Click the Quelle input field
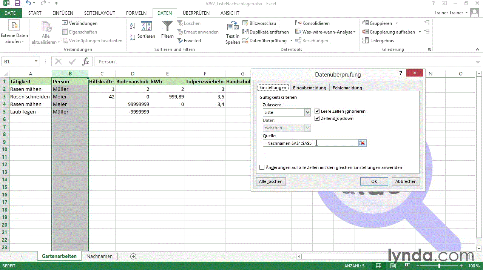The width and height of the screenshot is (483, 270). (x=310, y=143)
